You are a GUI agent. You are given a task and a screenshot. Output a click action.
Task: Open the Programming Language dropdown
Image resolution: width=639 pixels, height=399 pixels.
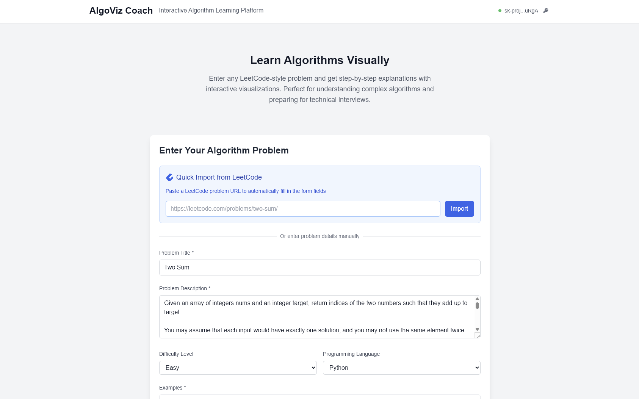click(402, 368)
